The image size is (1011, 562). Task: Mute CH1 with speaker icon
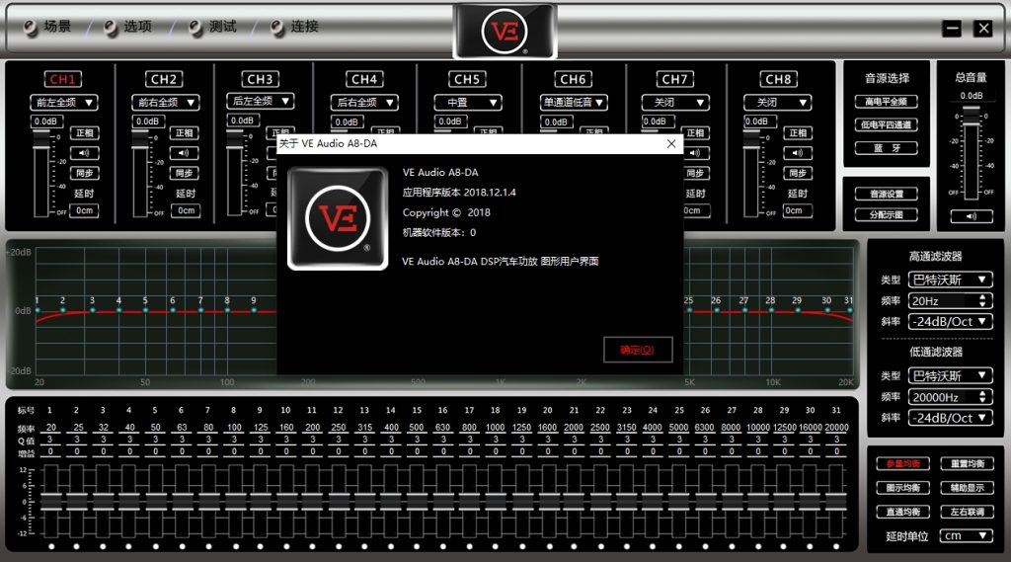tap(85, 153)
